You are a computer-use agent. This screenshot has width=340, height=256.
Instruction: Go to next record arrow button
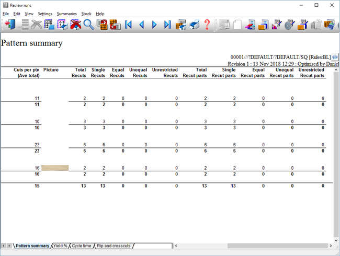click(x=154, y=25)
